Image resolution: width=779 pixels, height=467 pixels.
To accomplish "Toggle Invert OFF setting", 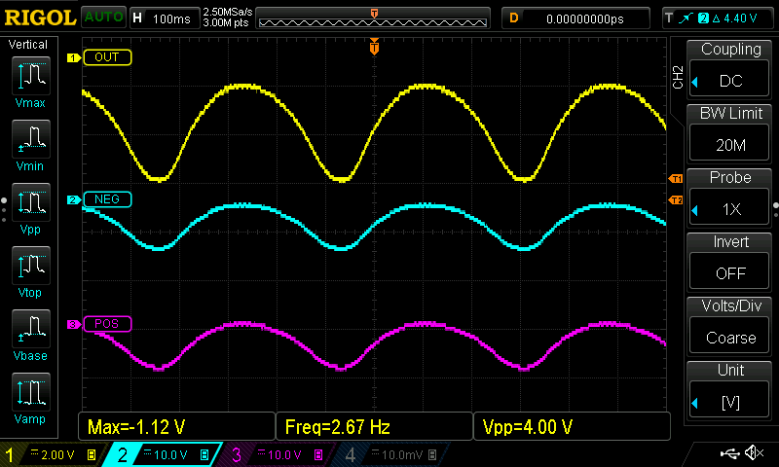I will tap(729, 263).
